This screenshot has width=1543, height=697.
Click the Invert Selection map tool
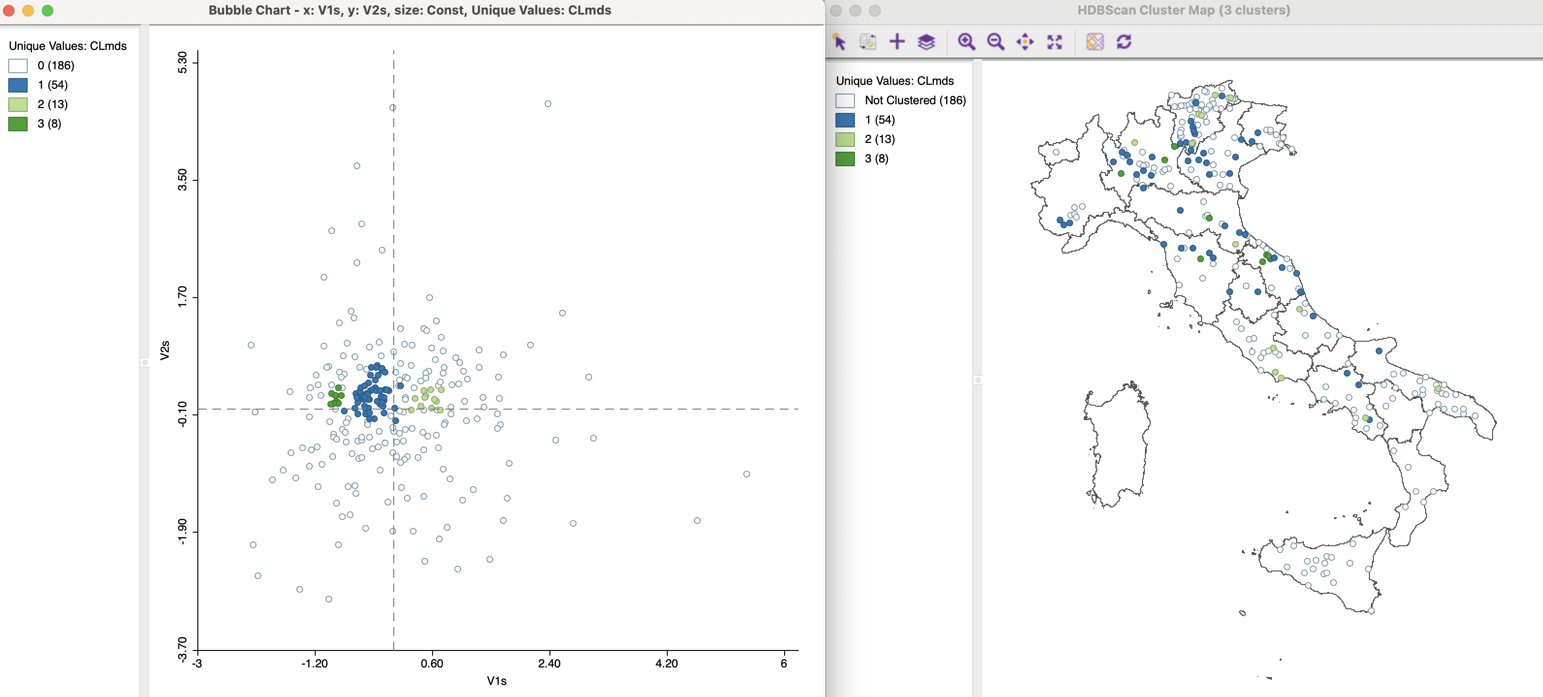tap(868, 42)
